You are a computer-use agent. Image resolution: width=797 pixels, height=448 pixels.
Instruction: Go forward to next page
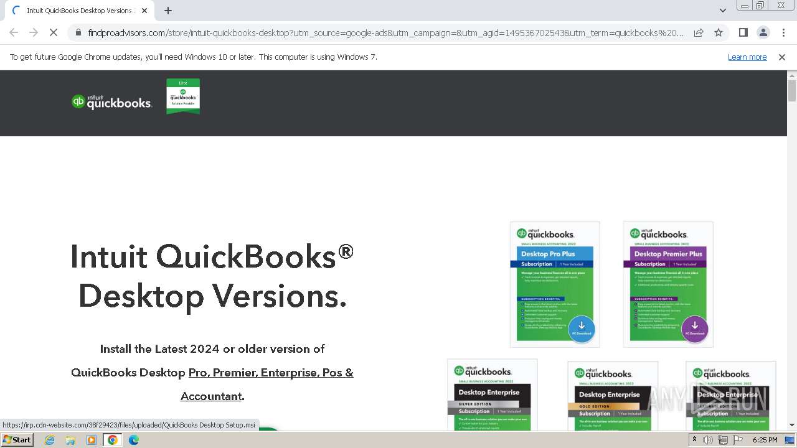click(x=34, y=32)
